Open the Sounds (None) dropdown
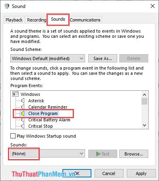This screenshot has height=181, width=159. tap(48, 154)
